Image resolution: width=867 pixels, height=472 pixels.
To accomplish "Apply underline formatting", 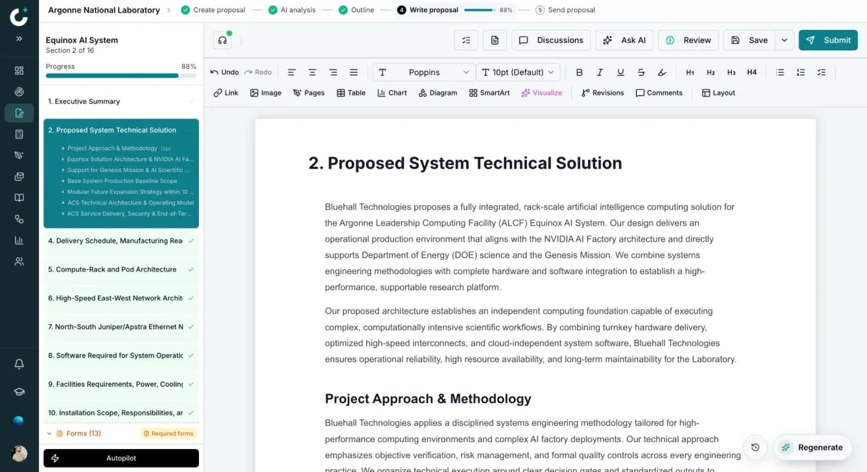I will click(x=620, y=73).
